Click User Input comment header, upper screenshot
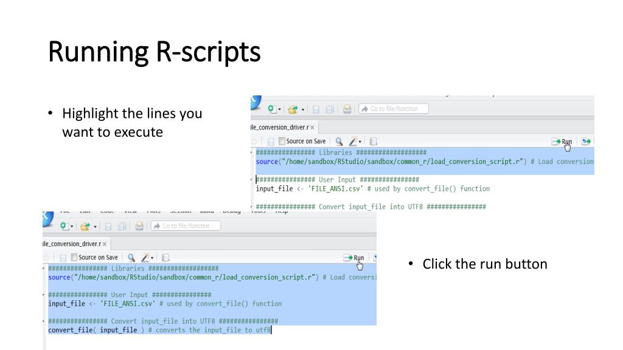 point(337,180)
